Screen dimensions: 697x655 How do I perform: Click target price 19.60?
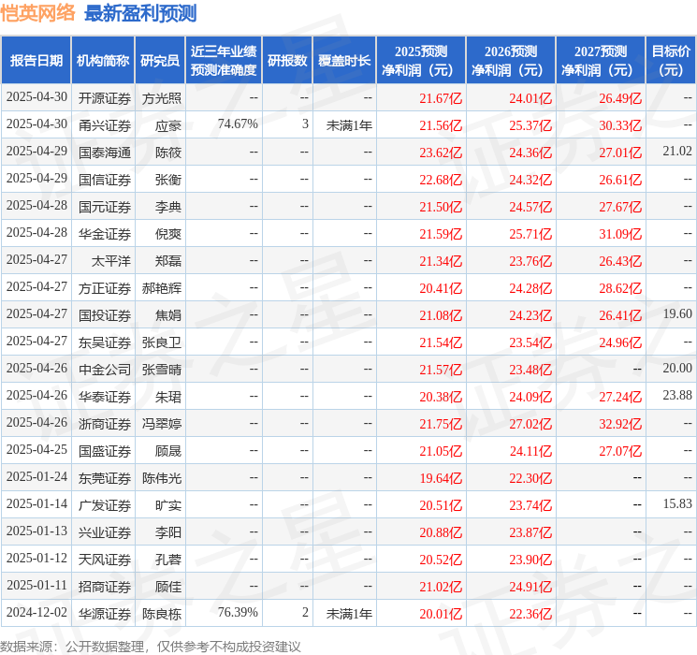pyautogui.click(x=677, y=314)
